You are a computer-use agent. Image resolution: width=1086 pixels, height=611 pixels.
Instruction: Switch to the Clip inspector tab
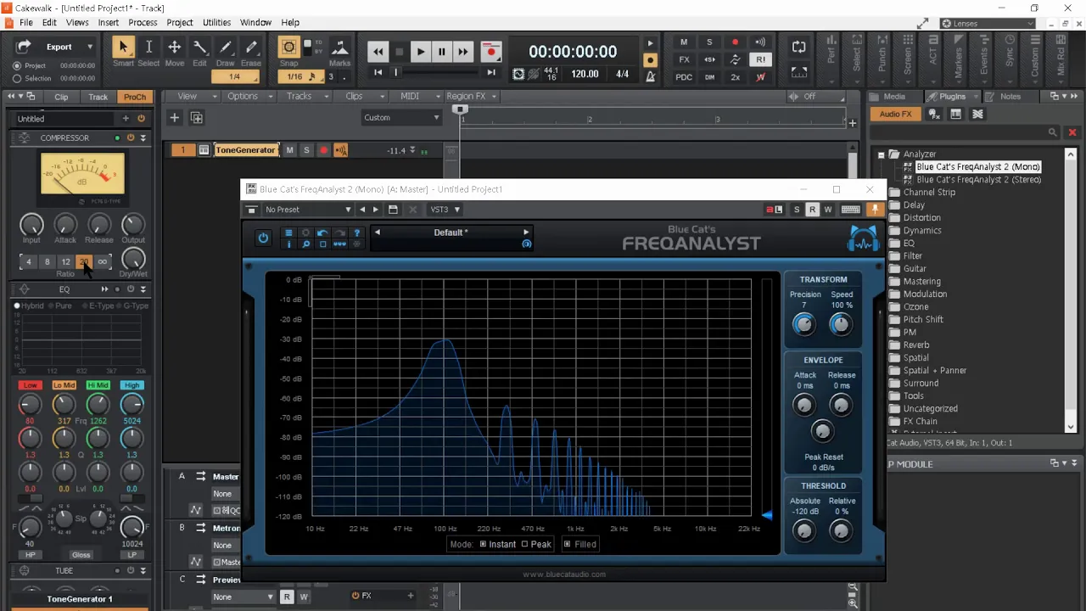(x=61, y=97)
